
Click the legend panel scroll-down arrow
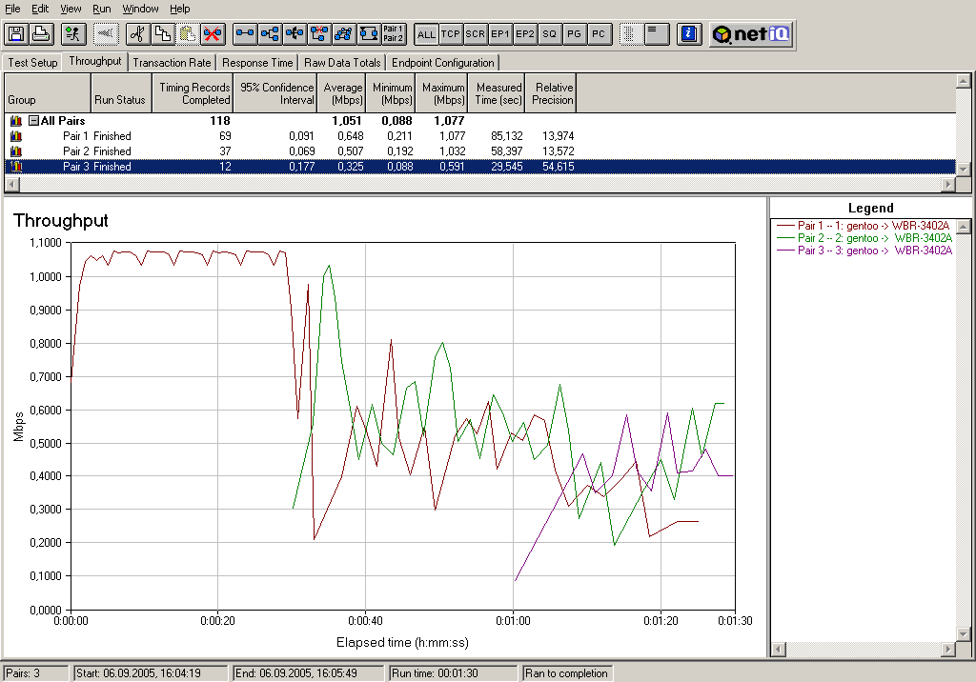963,634
